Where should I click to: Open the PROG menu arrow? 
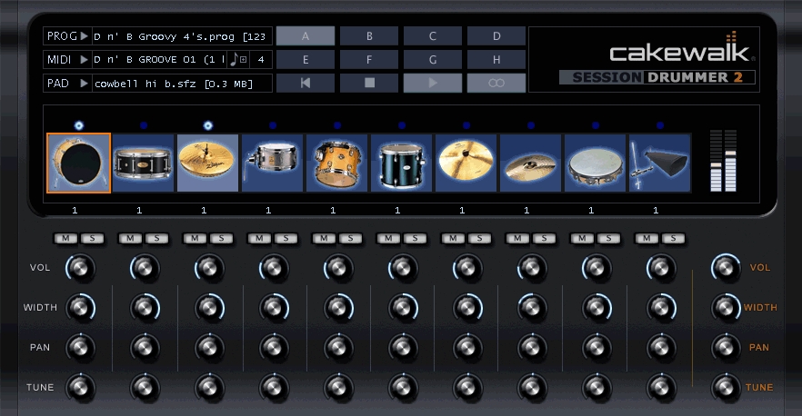click(84, 36)
